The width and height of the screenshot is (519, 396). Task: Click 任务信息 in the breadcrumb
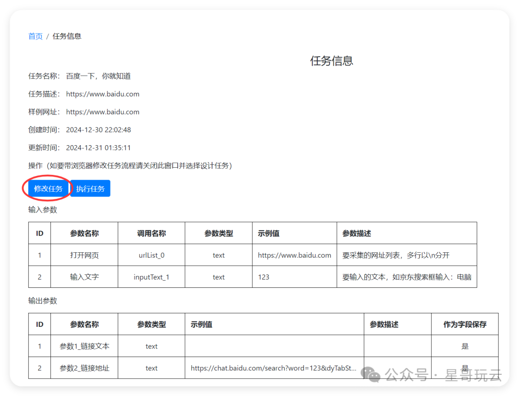(67, 37)
